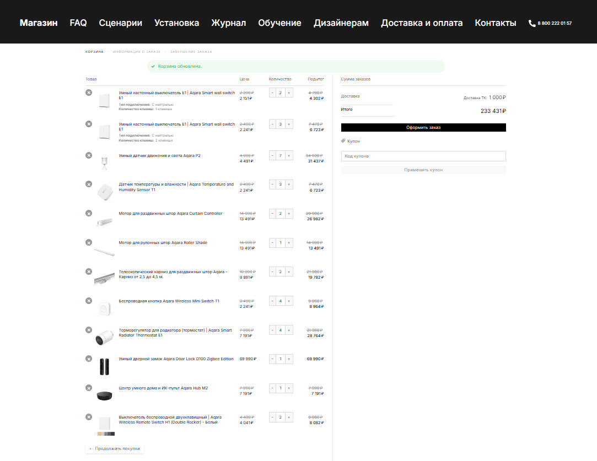Remove Aqara Smart wall switch E1 2-key item
This screenshot has width=597, height=461.
[89, 124]
